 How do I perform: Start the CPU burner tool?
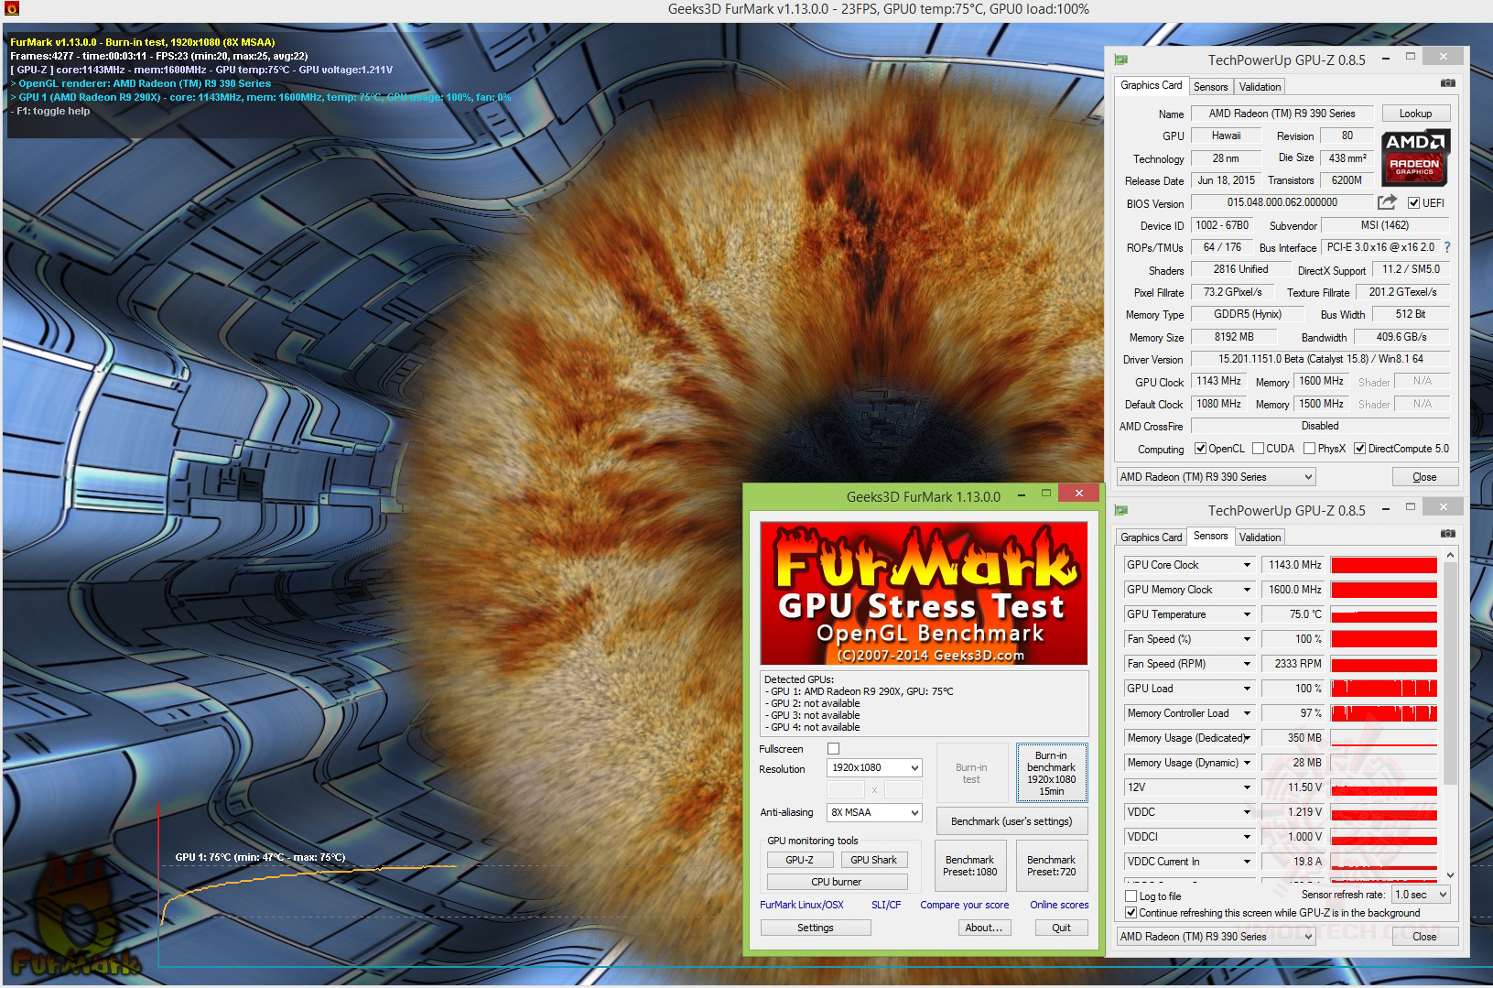click(x=837, y=882)
